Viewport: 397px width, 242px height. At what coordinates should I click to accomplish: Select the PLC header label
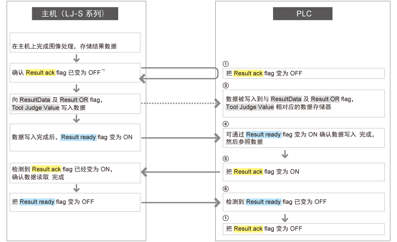pyautogui.click(x=302, y=14)
